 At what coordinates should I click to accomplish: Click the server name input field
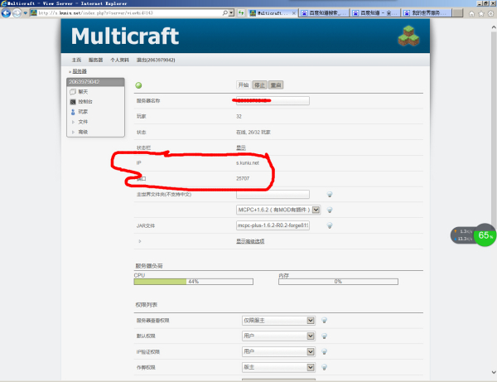coord(273,100)
